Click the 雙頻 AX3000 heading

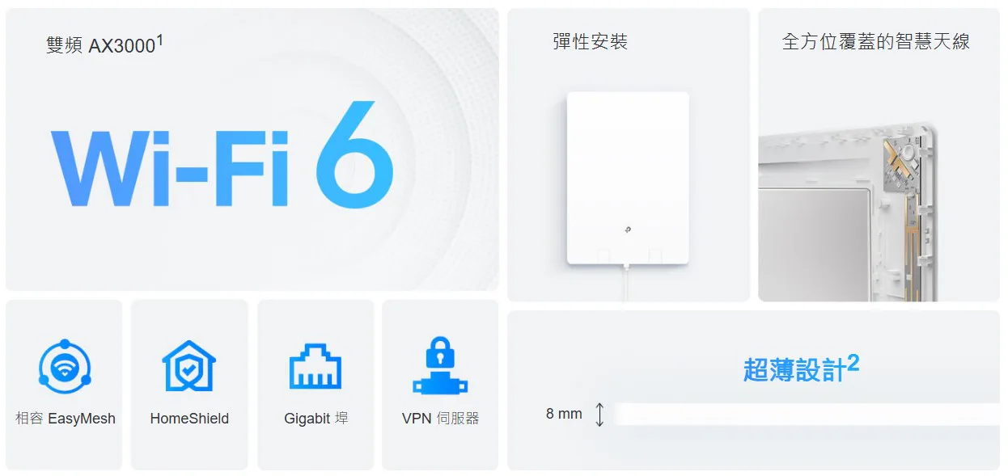click(x=104, y=44)
